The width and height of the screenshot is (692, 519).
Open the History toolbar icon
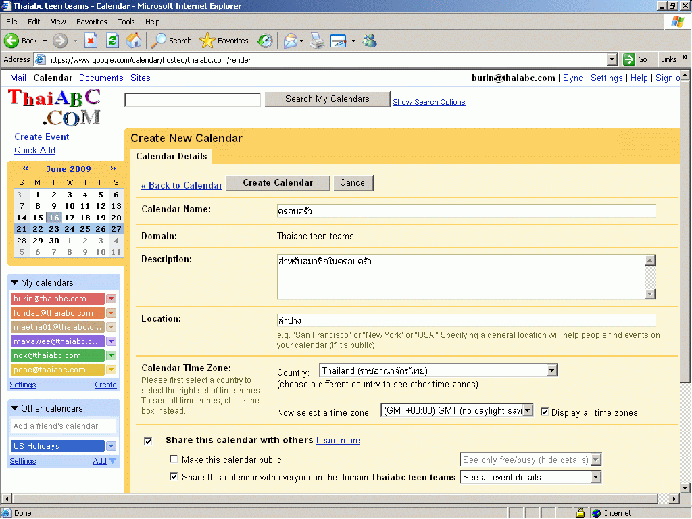(265, 41)
